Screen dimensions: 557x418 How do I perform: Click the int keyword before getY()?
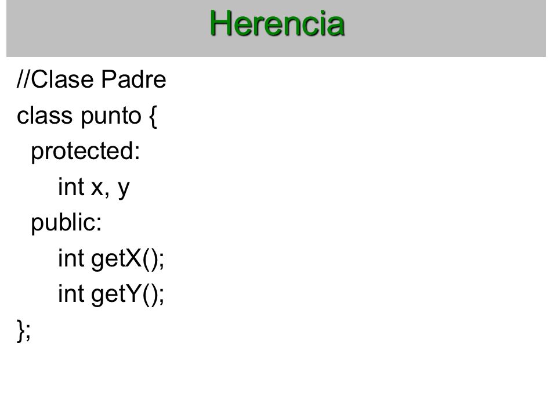coord(71,293)
